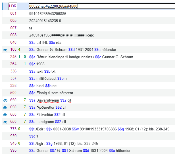Image resolution: width=175 pixels, height=157 pixels.
Task: Select the title 'Réttur Íslendinga til landgrunnsins'
Action: [x=64, y=57]
